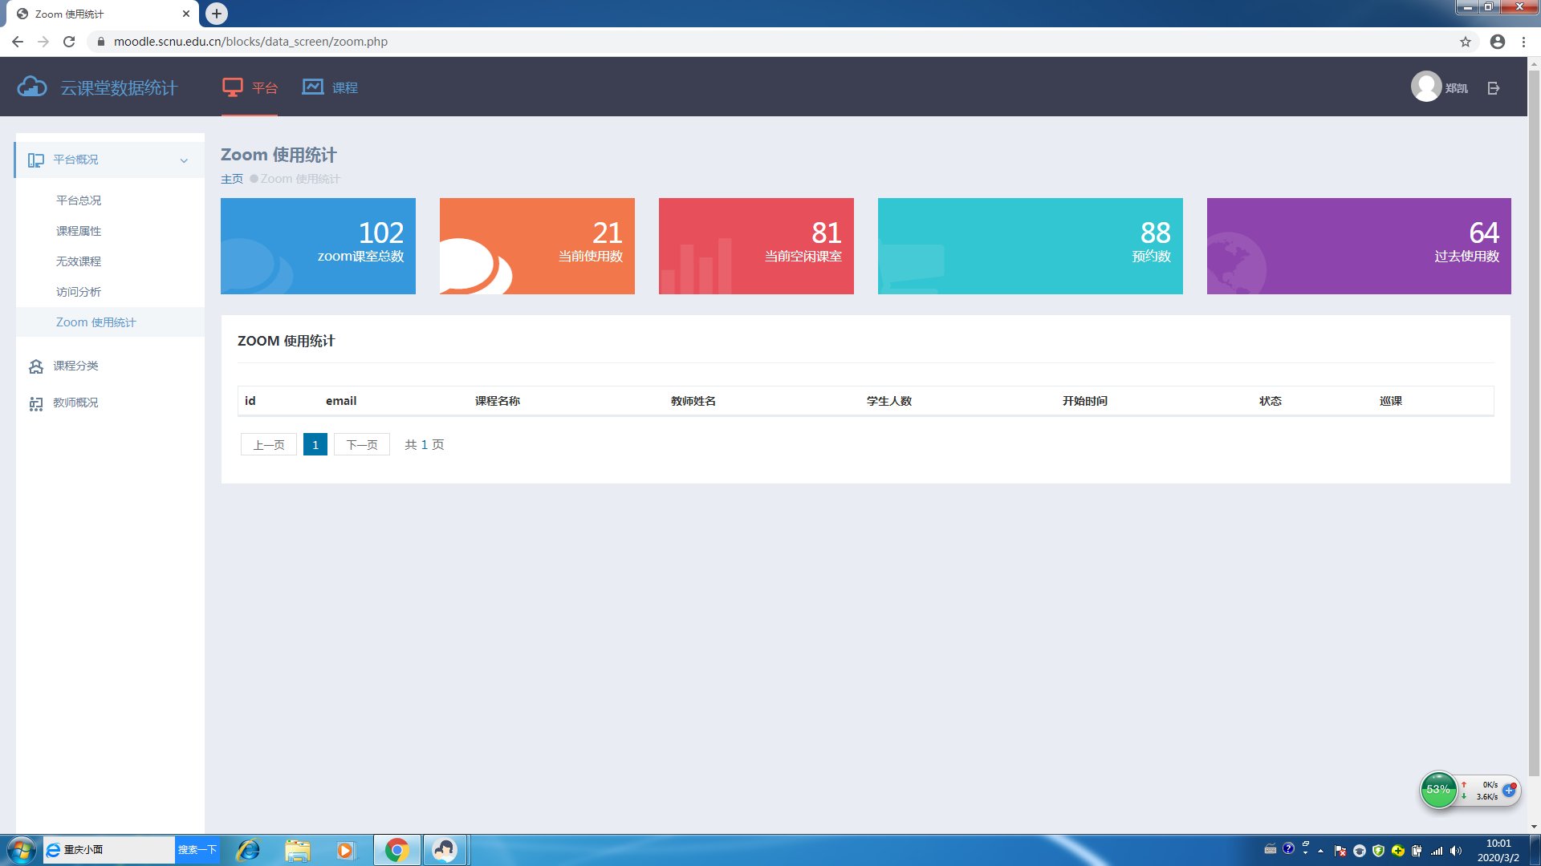
Task: Click the browser back arrow
Action: pos(18,42)
